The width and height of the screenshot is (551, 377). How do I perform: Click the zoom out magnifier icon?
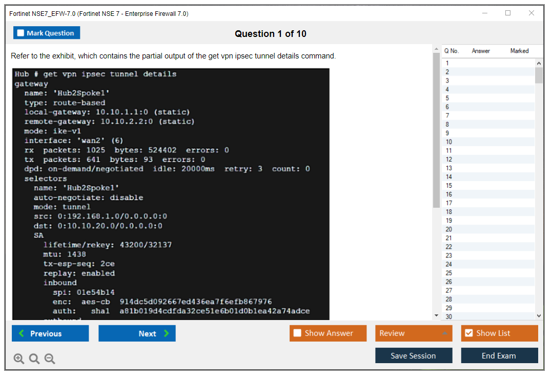coord(50,359)
